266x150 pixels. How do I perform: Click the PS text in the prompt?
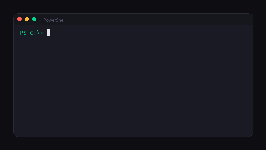pyautogui.click(x=23, y=33)
